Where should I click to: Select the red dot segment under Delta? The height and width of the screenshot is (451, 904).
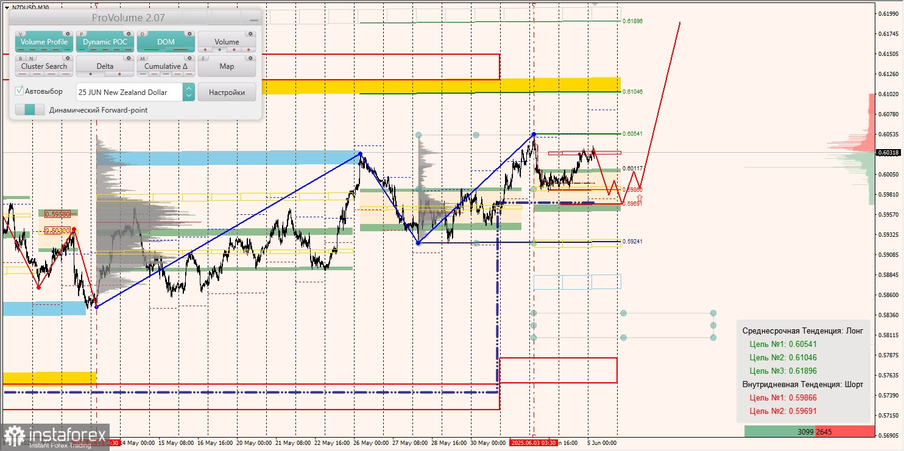pos(119,74)
